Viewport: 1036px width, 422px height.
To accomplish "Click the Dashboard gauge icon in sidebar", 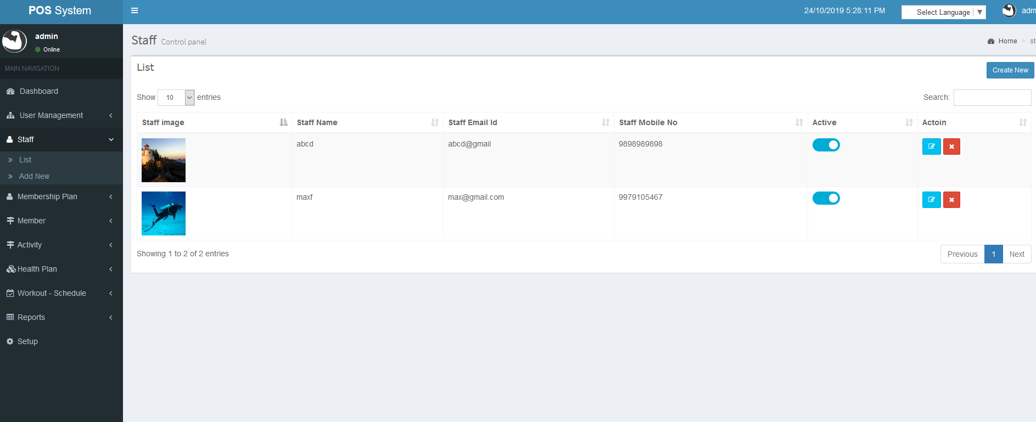I will tap(10, 91).
